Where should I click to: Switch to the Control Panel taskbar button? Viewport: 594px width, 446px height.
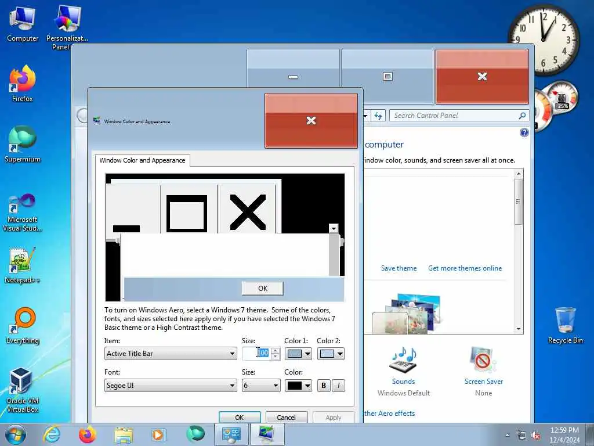(231, 434)
